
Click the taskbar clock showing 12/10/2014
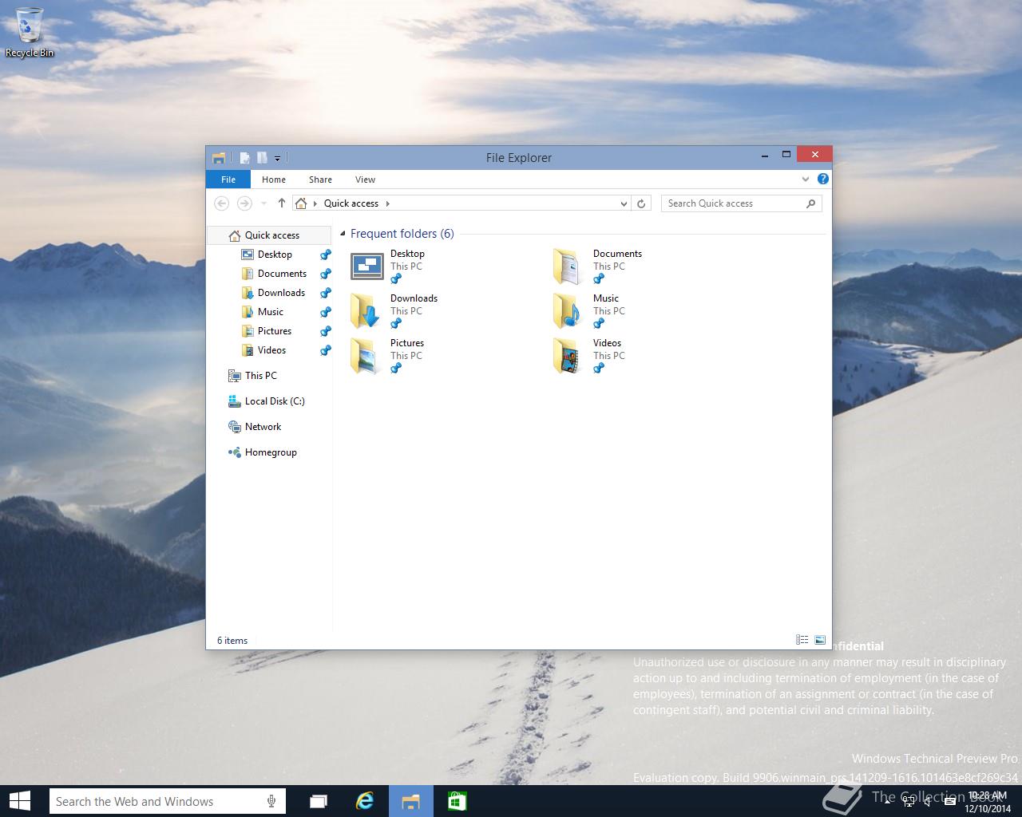(x=988, y=802)
